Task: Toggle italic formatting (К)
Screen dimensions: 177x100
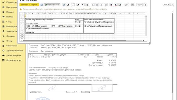Action: tap(83, 5)
